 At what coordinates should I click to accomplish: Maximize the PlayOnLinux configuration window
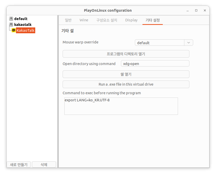tap(196, 10)
